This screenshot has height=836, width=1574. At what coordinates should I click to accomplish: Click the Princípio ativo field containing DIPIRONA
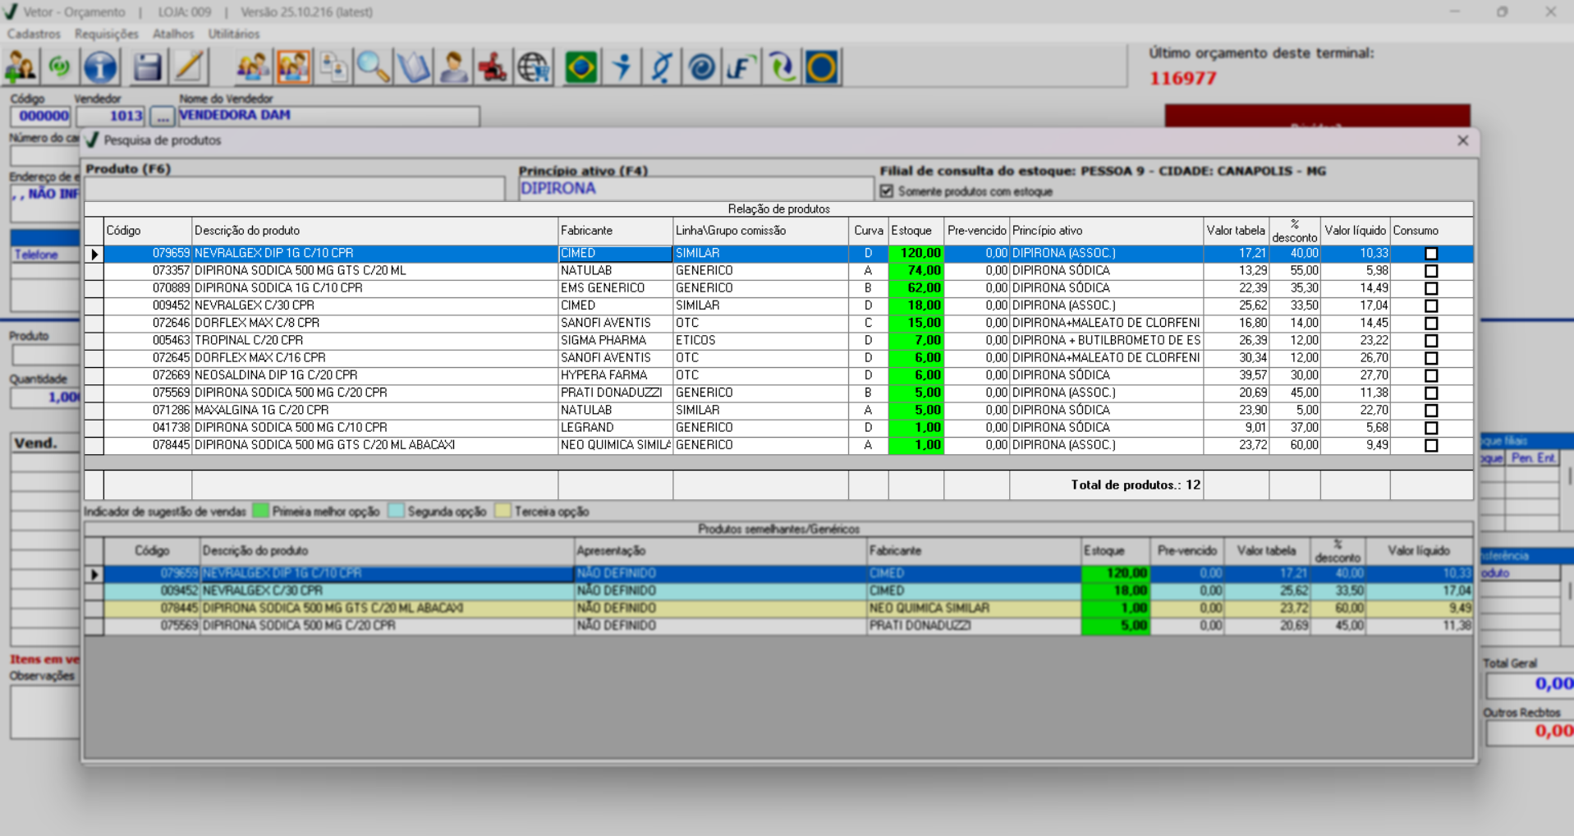(695, 189)
